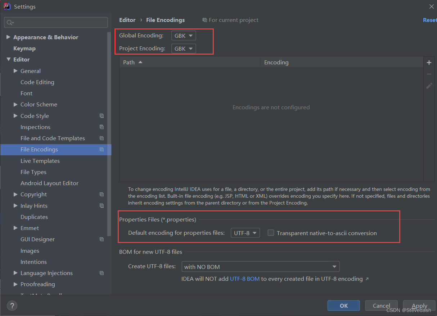This screenshot has width=437, height=316.
Task: Click the project-level icon beside Language Injections
Action: pos(102,273)
